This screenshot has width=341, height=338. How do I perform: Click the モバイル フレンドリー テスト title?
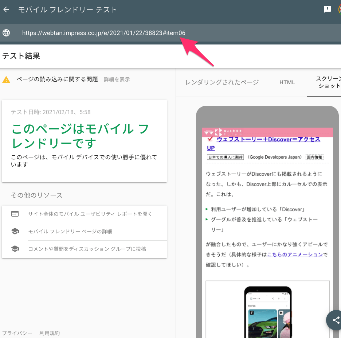tap(68, 9)
